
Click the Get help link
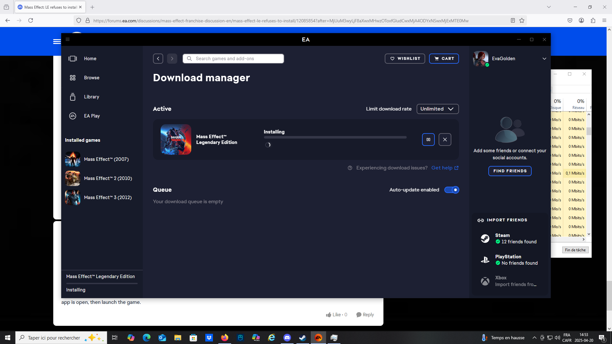tap(445, 168)
